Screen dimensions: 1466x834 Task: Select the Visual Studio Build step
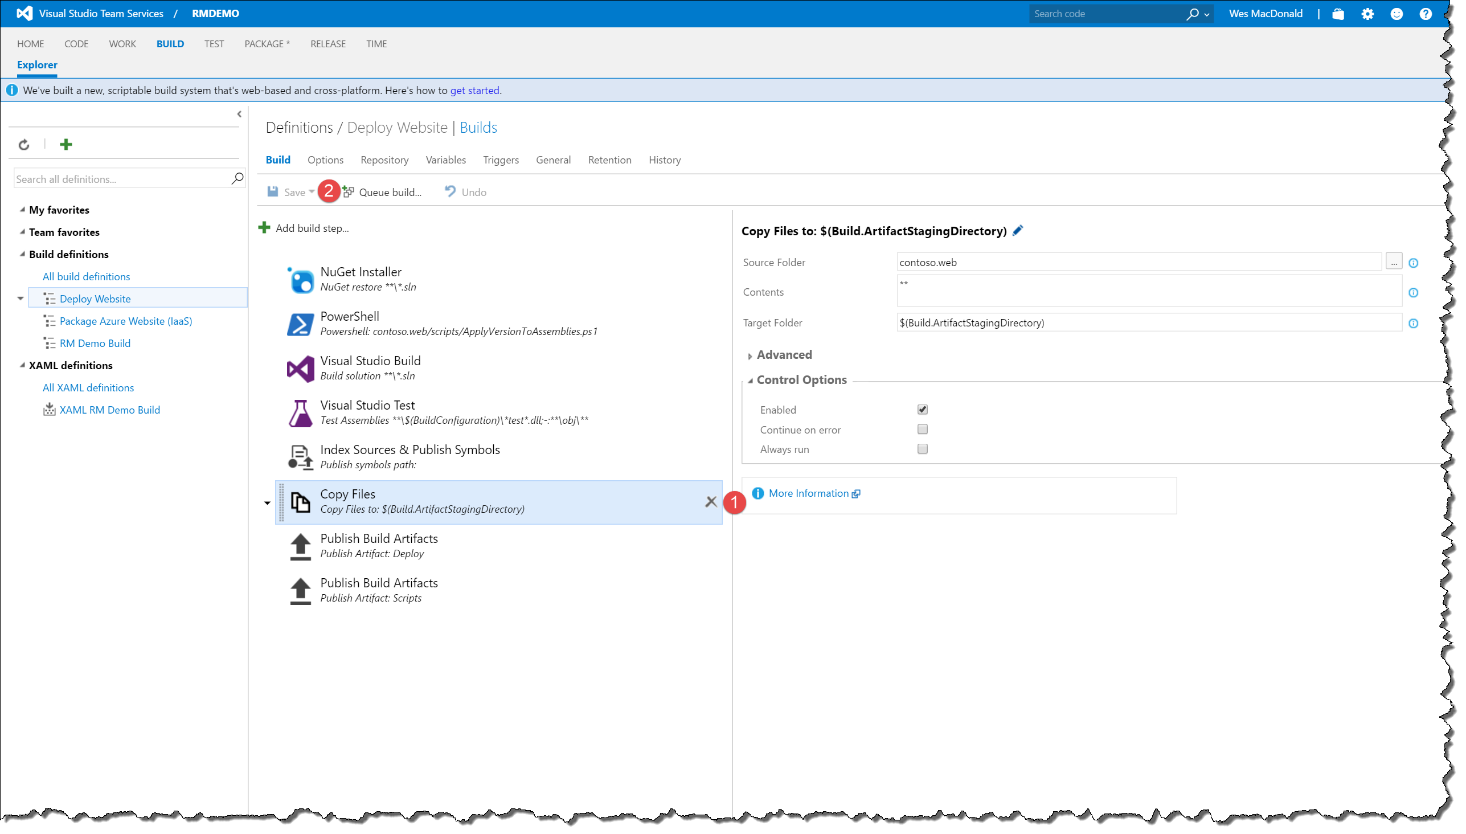click(370, 367)
